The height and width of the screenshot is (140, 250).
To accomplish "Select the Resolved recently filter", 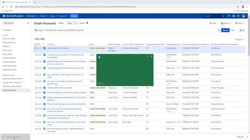I will [x=9, y=66].
